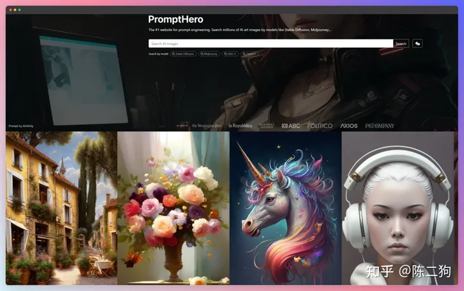Click the Search button

[x=401, y=44]
